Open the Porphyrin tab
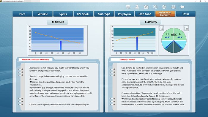This screenshot has height=117, width=208. coord(125,14)
